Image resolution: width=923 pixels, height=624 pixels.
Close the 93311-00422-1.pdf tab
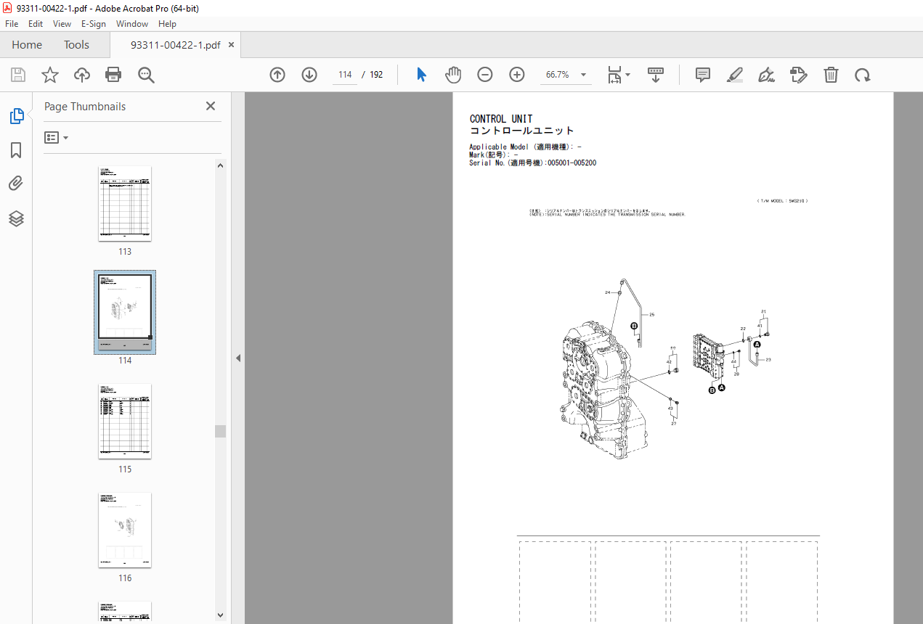232,45
